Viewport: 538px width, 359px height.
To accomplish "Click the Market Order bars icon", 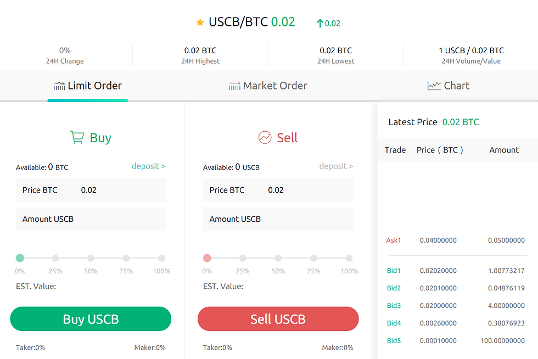I will click(234, 86).
